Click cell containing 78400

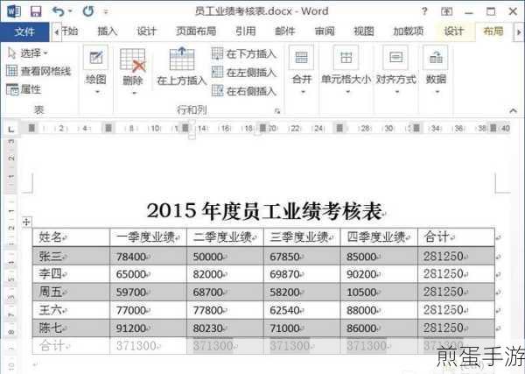[x=148, y=256]
